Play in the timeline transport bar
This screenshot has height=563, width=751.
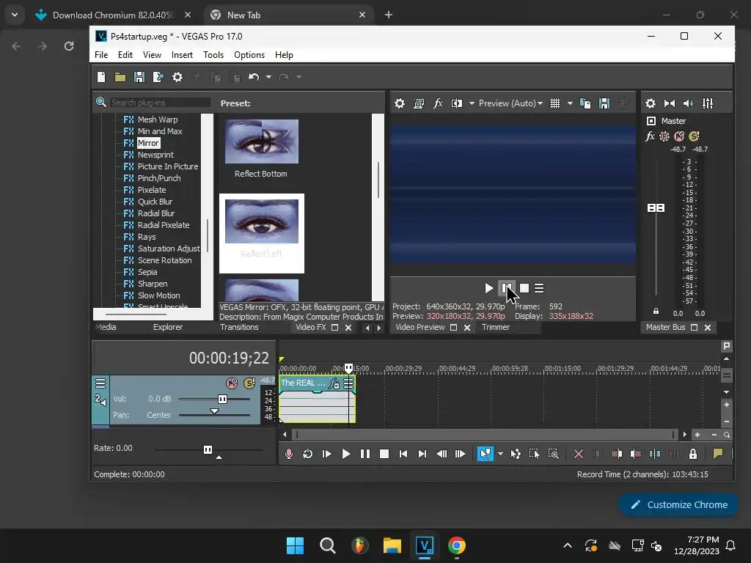coord(346,454)
